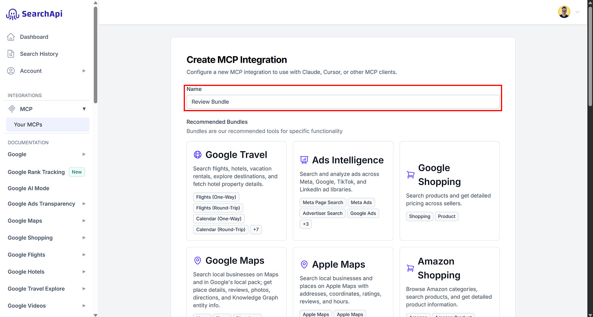Click the Shopping tag in Google Shopping

click(419, 216)
